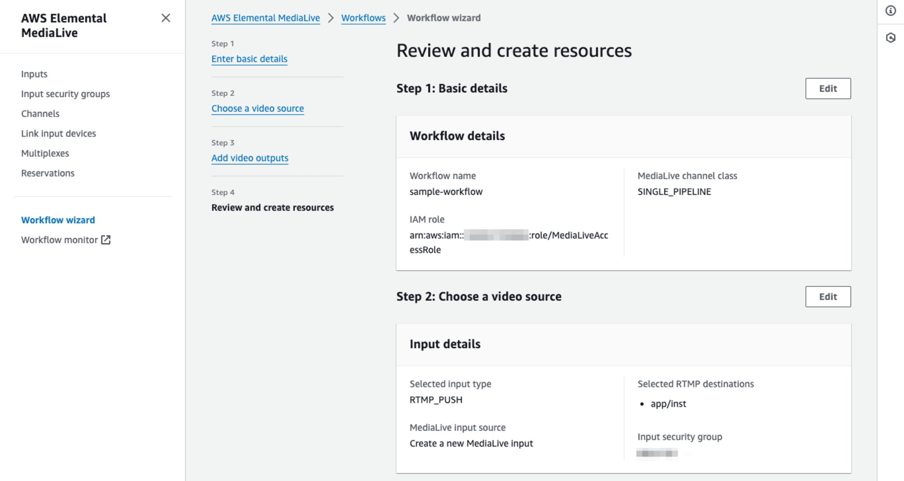This screenshot has height=481, width=904.
Task: Close the AWS Elemental MediaLive sidebar
Action: pyautogui.click(x=166, y=18)
